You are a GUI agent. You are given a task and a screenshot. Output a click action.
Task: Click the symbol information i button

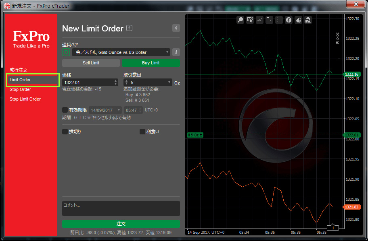click(176, 52)
